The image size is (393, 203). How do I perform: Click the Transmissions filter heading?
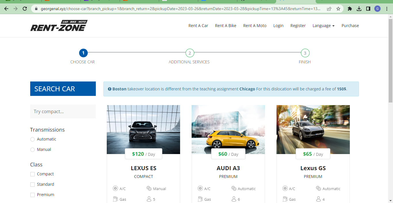tap(47, 130)
